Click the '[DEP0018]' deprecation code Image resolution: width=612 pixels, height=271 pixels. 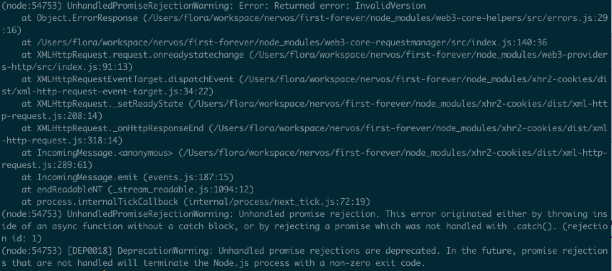pyautogui.click(x=89, y=251)
